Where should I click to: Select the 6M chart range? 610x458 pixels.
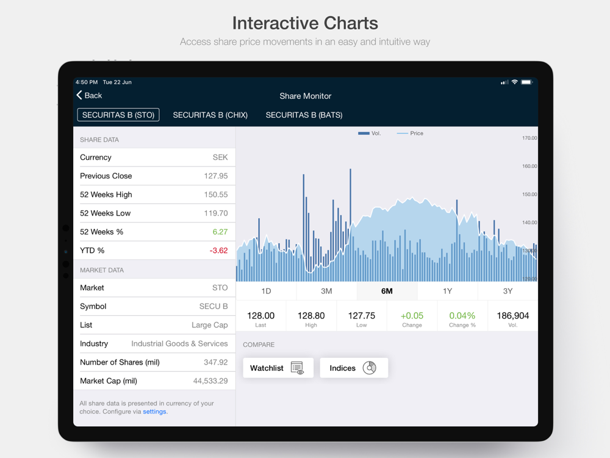coord(387,291)
